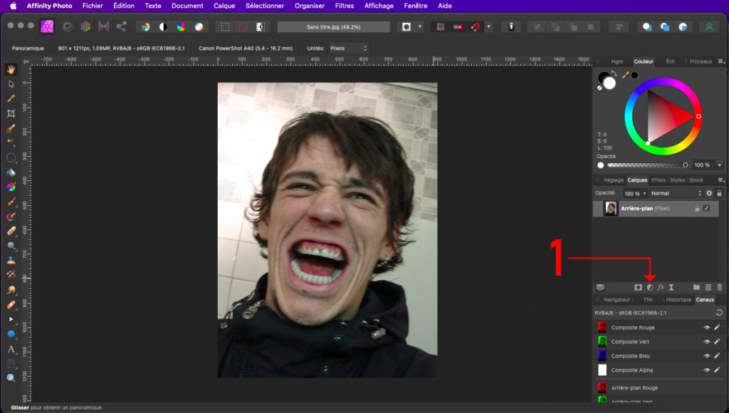Image resolution: width=729 pixels, height=413 pixels.
Task: Add a mask layer in Layers panel
Action: click(639, 288)
